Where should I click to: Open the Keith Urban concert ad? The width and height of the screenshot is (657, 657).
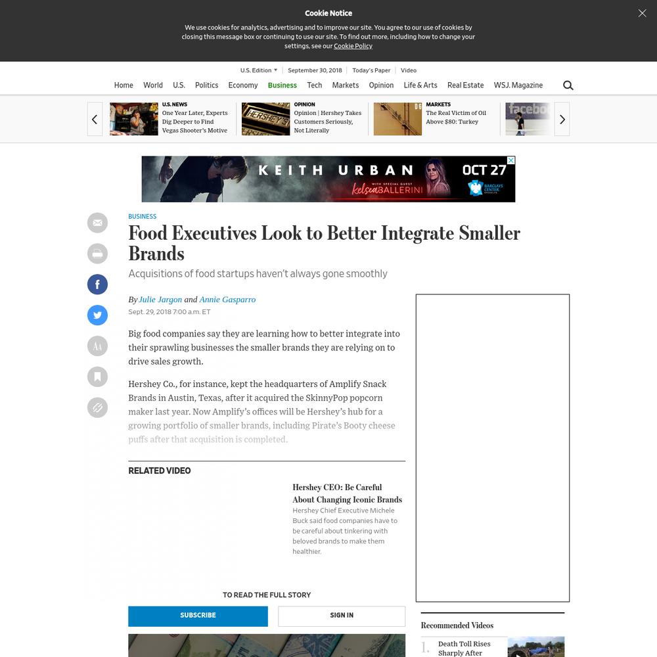pyautogui.click(x=328, y=179)
